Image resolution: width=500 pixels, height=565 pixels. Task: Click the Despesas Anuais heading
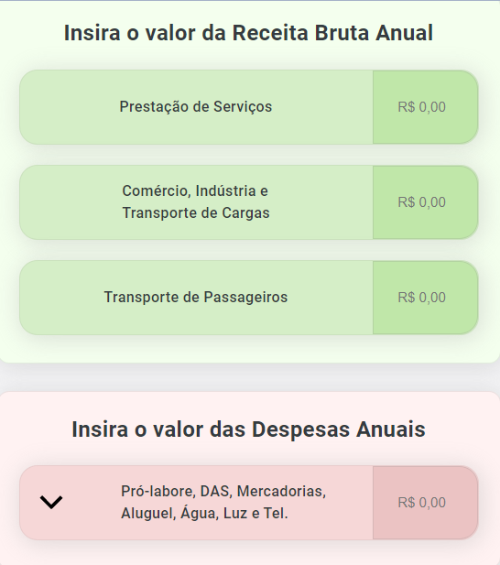point(248,429)
